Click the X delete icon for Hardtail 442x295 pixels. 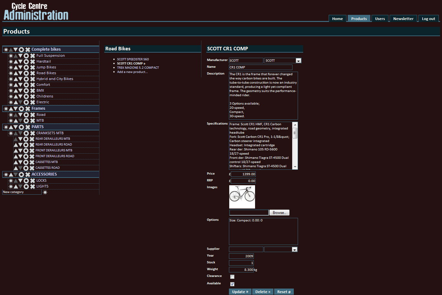pos(32,62)
